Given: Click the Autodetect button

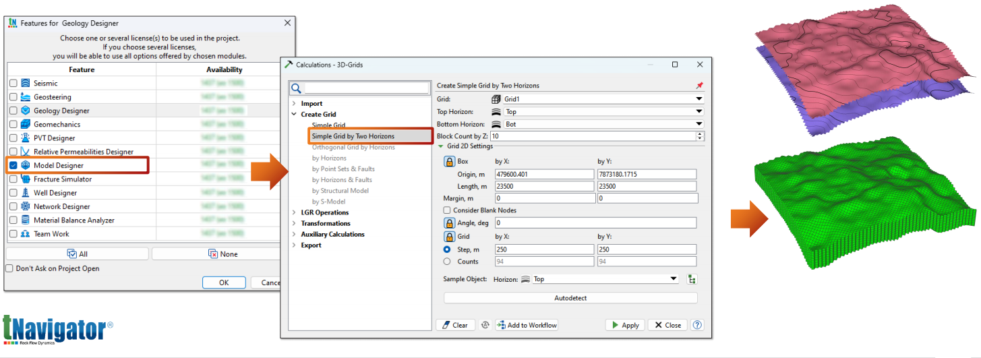Looking at the screenshot, I should coord(570,297).
